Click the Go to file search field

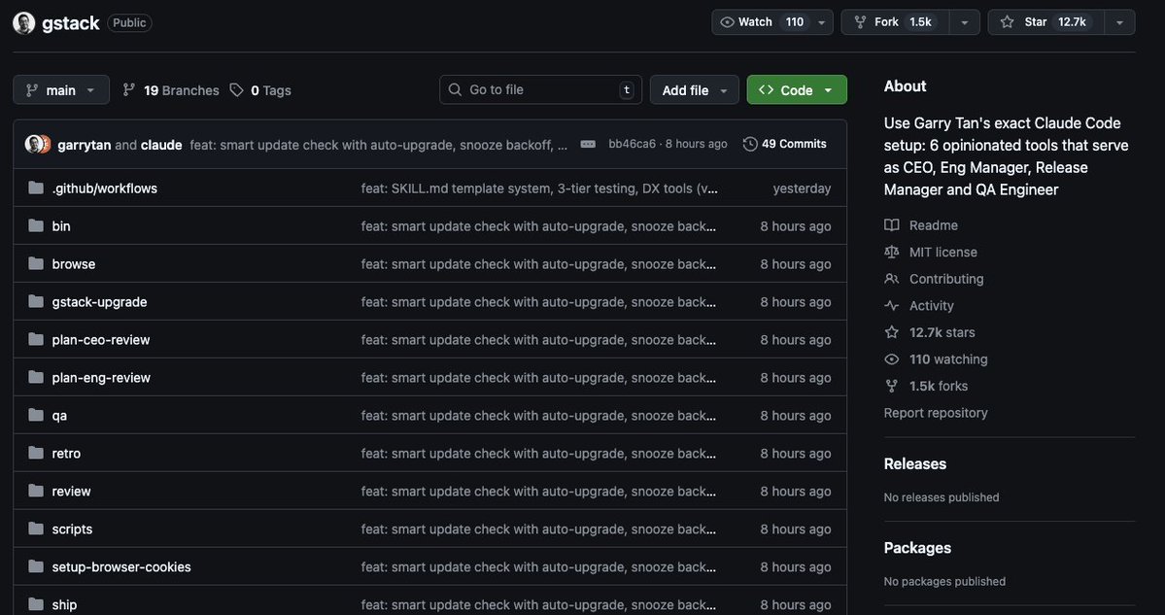point(540,90)
